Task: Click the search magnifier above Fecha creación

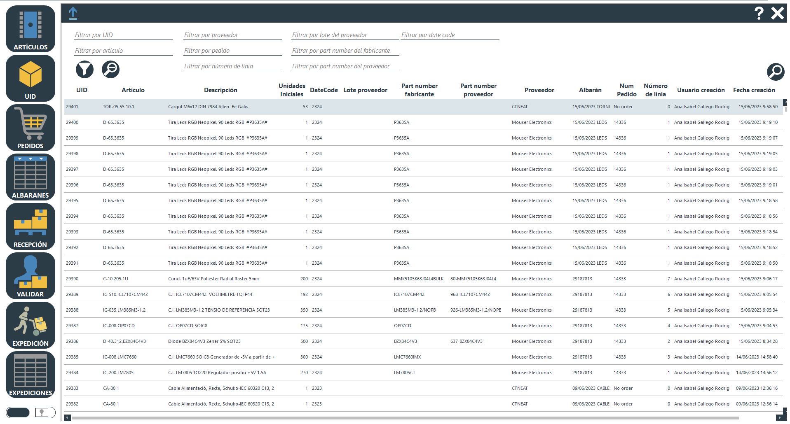Action: (x=775, y=72)
